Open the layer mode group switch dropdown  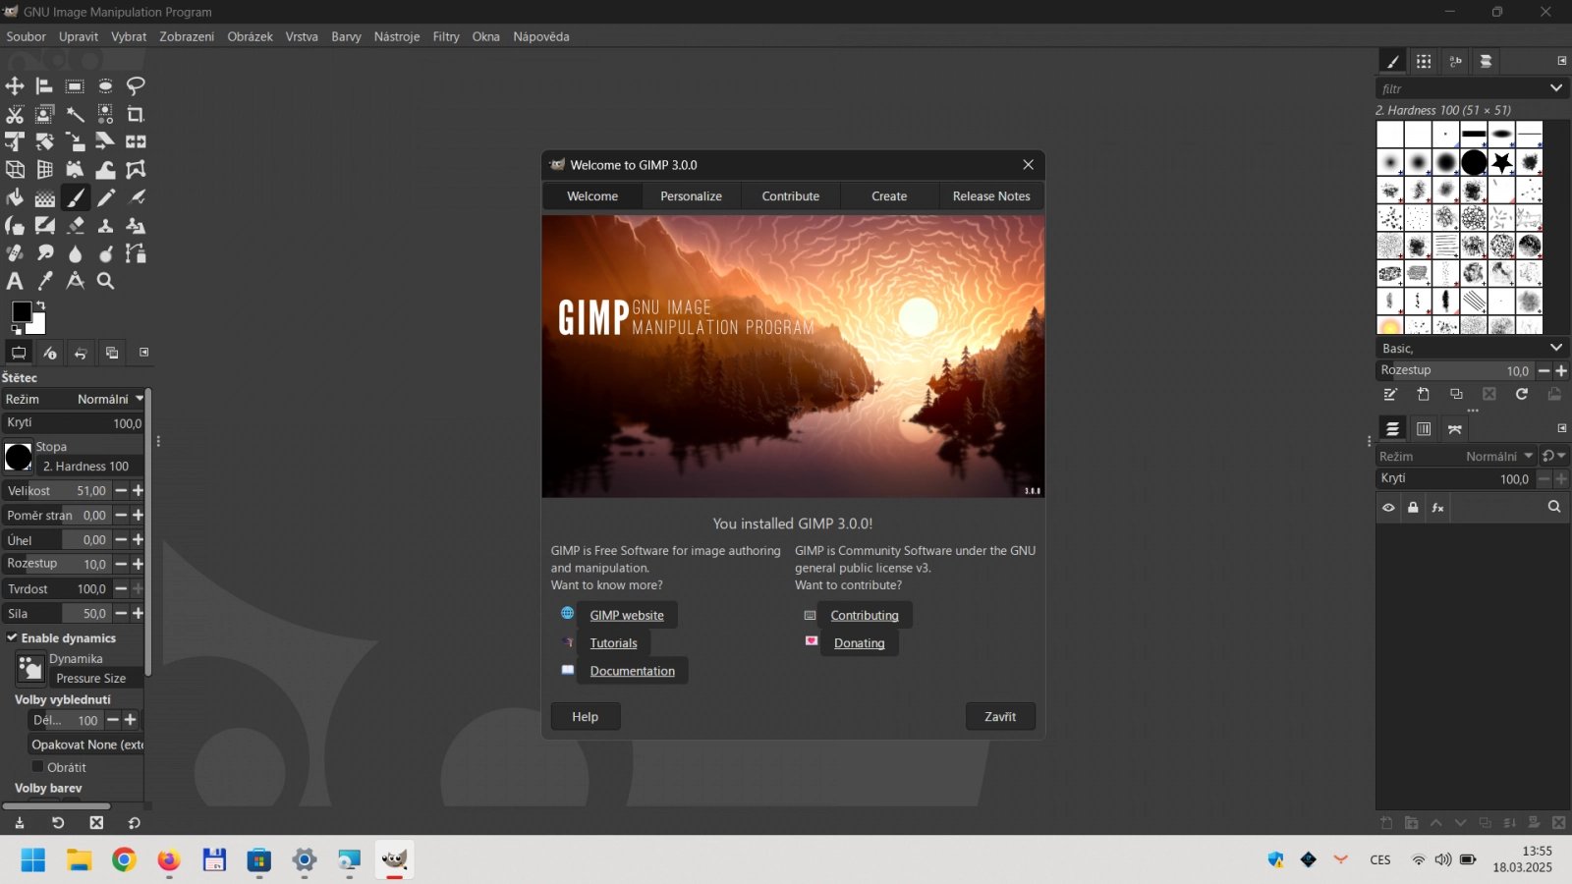[x=1553, y=456]
